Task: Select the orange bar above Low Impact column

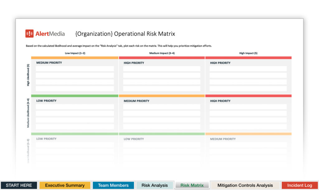Action: point(74,58)
